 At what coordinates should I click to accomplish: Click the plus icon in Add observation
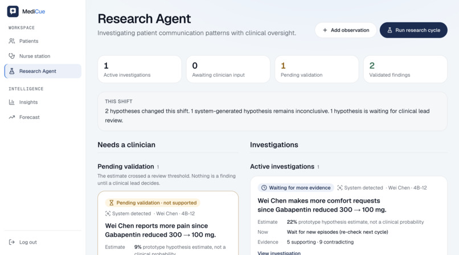click(x=325, y=30)
